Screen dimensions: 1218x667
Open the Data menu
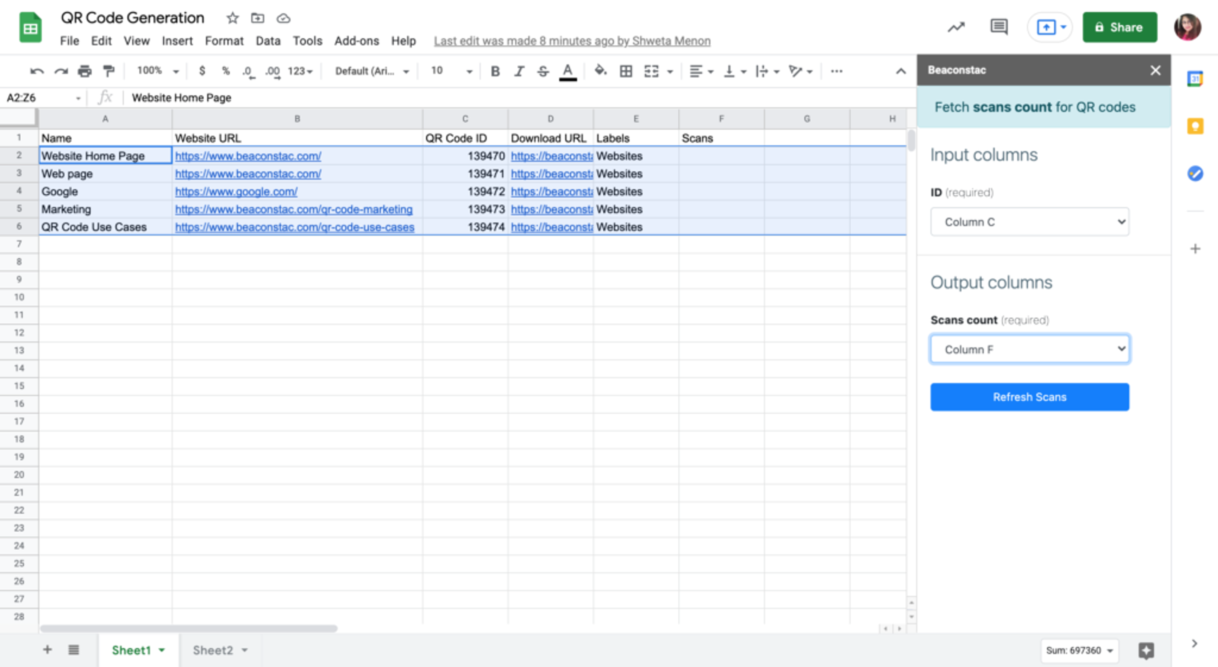268,41
